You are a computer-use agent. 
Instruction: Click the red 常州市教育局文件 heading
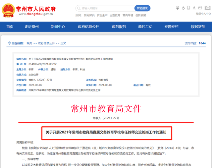pos(106,109)
